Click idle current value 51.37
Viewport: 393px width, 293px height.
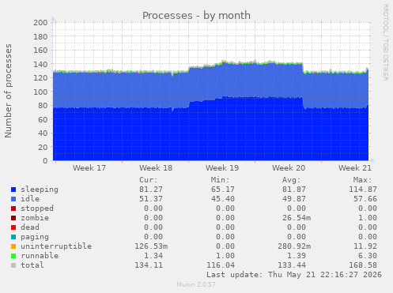(151, 199)
